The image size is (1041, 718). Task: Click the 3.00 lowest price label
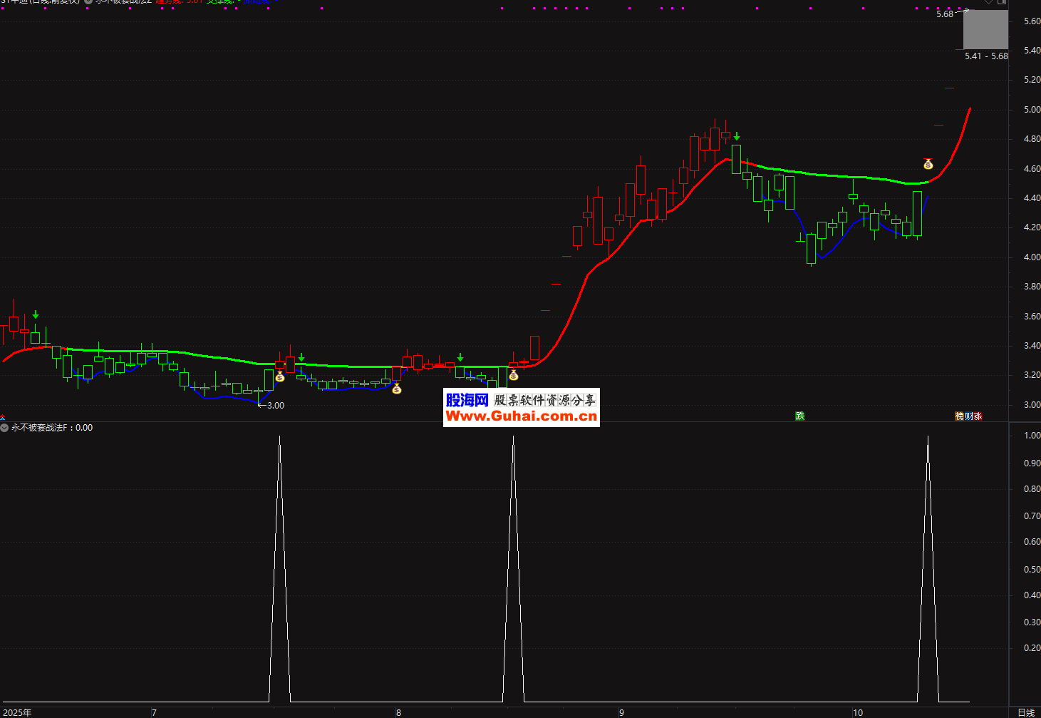click(x=275, y=406)
